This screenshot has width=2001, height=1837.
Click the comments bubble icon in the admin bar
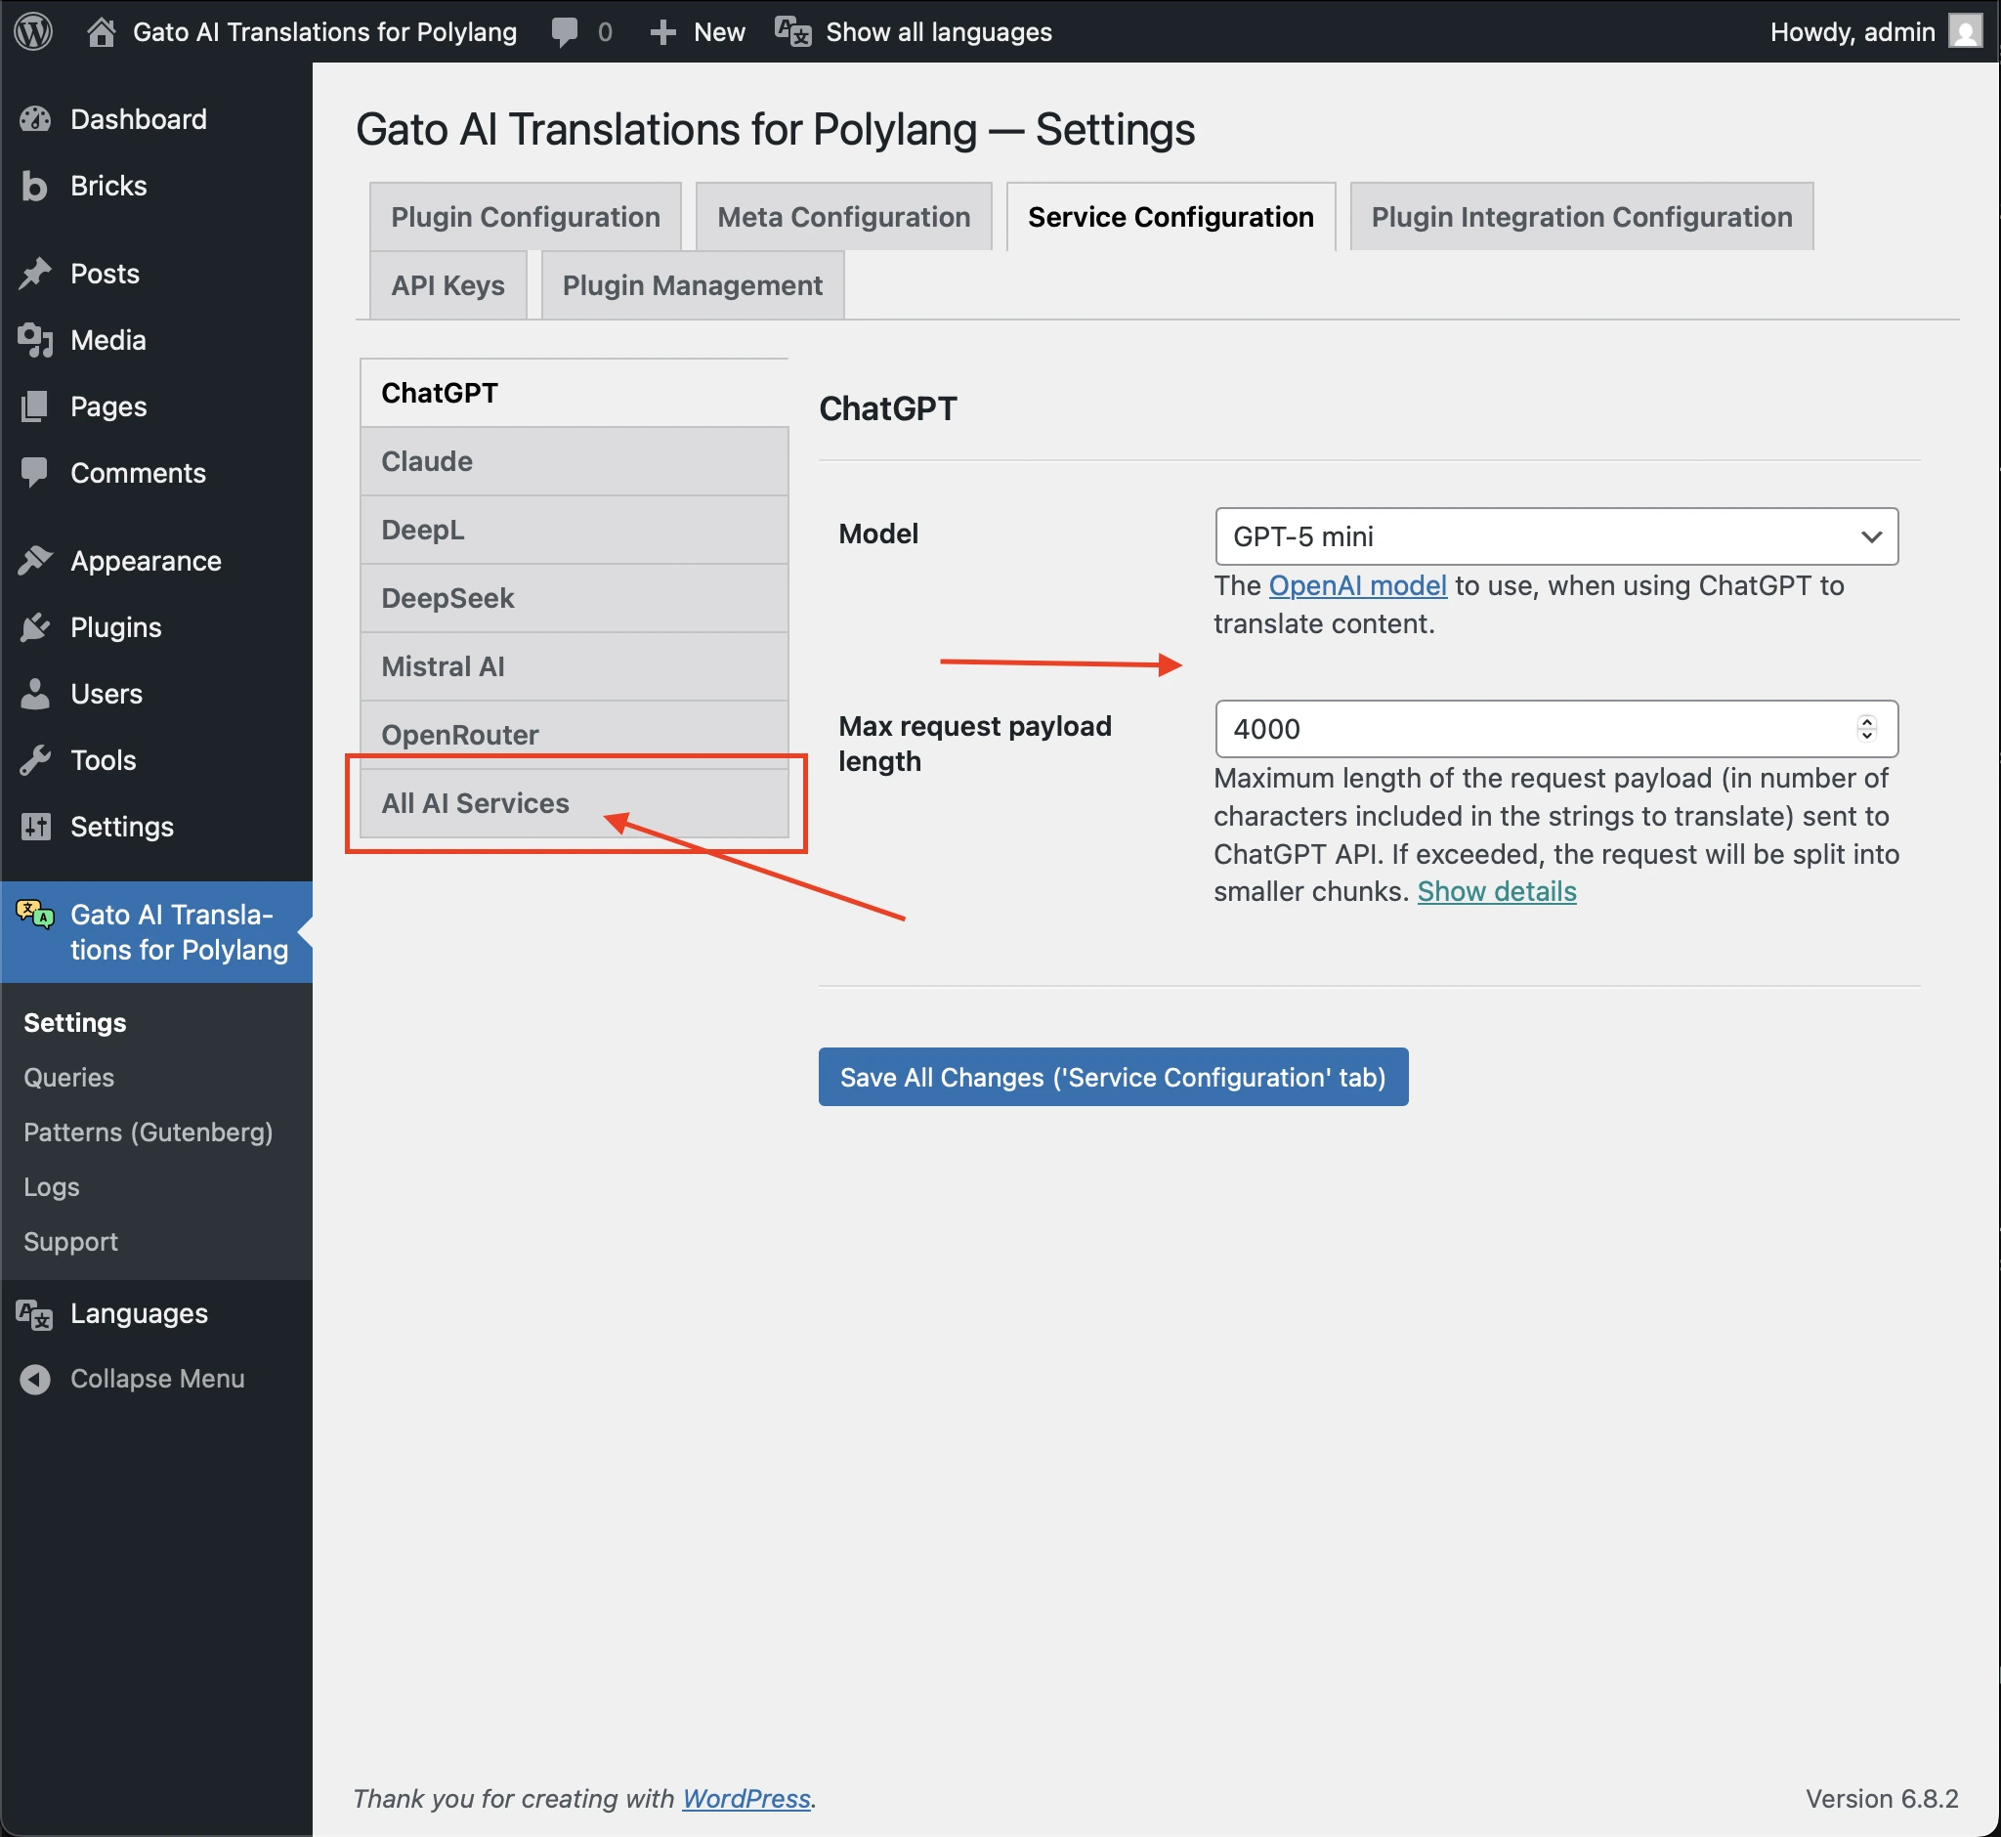click(565, 32)
